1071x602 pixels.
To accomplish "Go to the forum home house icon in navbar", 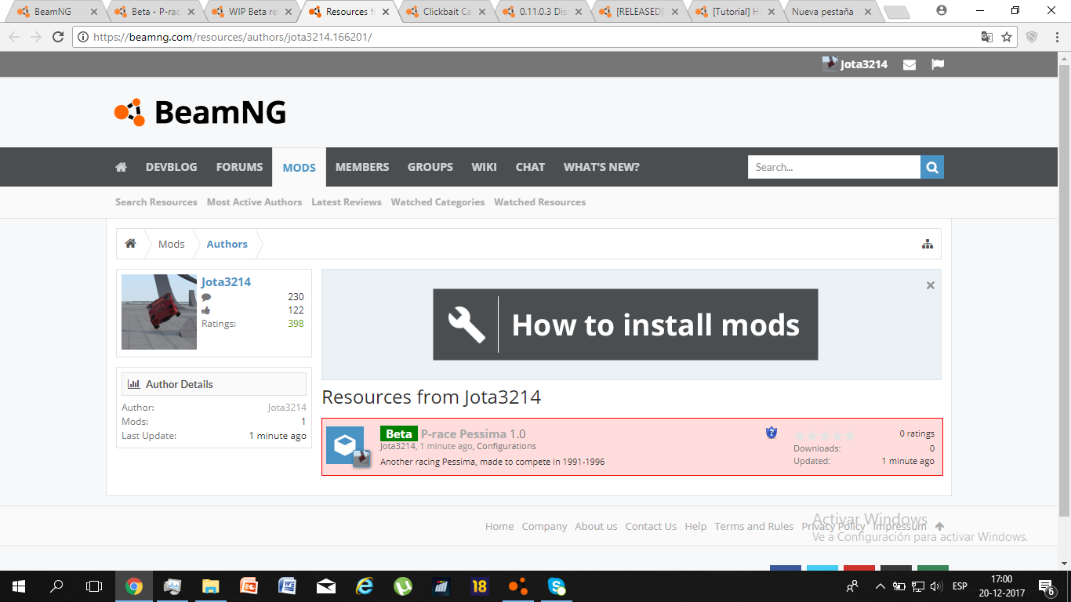I will 121,167.
